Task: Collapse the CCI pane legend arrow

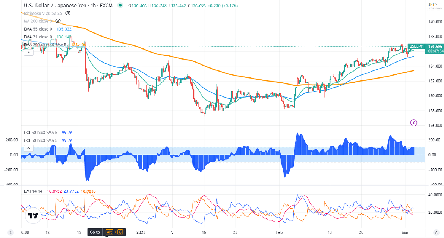Action: click(28, 148)
